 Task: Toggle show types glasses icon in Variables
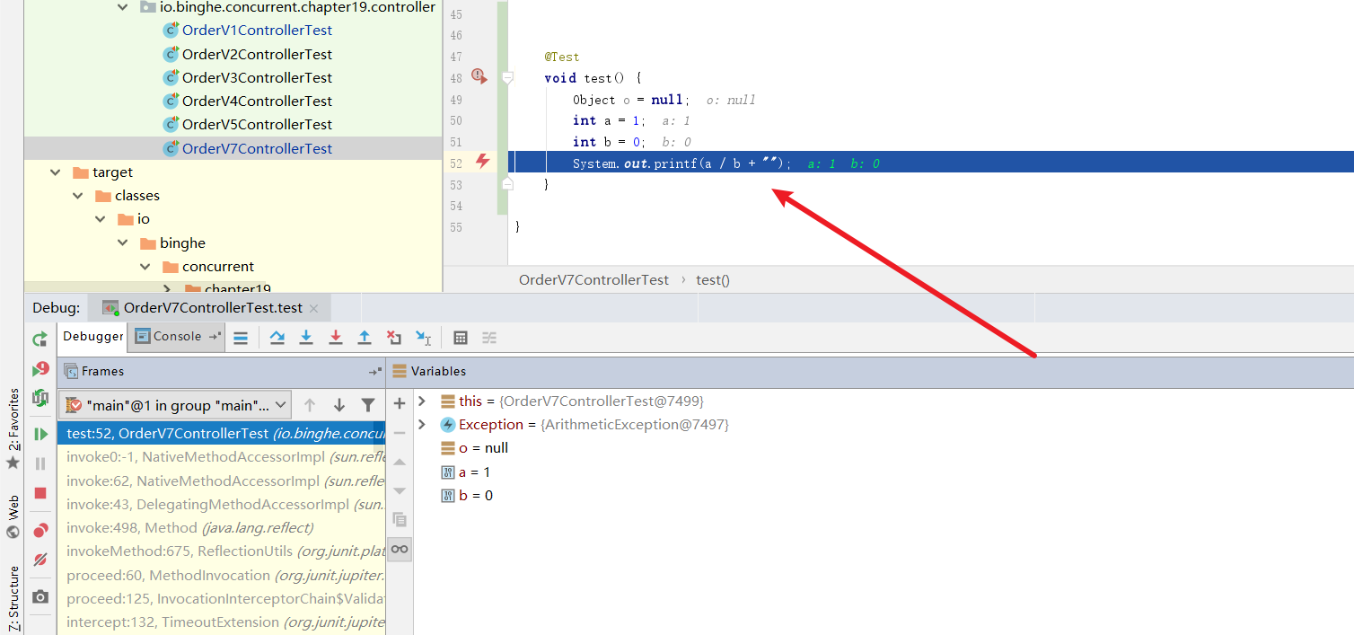tap(400, 549)
